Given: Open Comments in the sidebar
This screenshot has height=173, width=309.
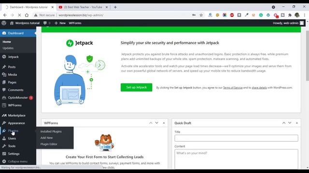Looking at the screenshot, I should (18, 90).
